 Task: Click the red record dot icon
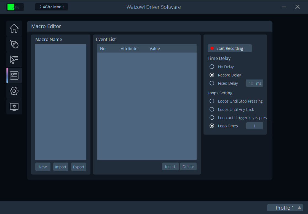pyautogui.click(x=212, y=48)
